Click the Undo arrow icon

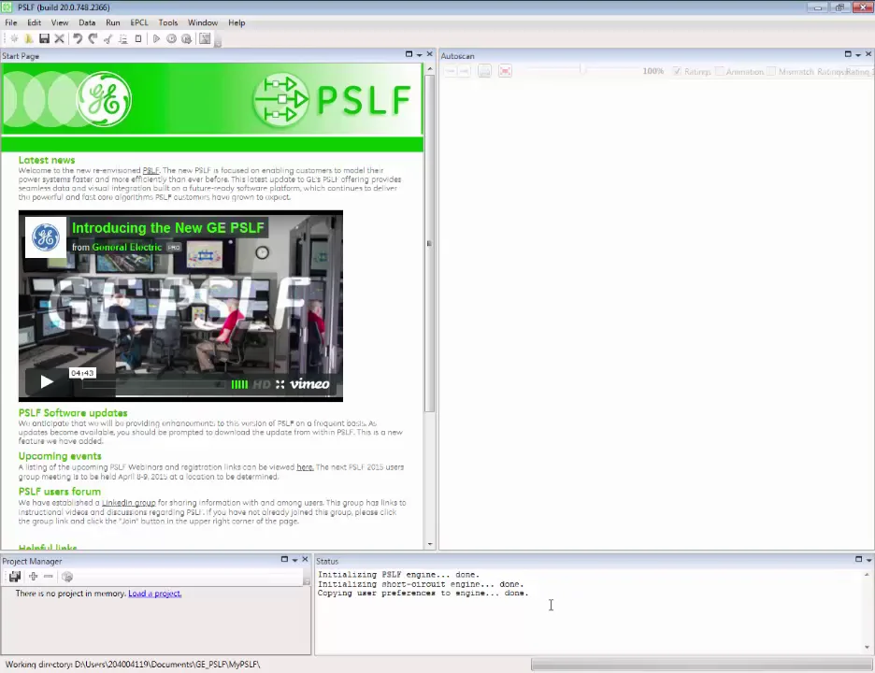[x=78, y=38]
